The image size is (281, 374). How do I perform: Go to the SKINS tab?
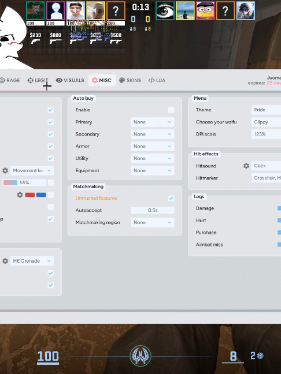[130, 80]
